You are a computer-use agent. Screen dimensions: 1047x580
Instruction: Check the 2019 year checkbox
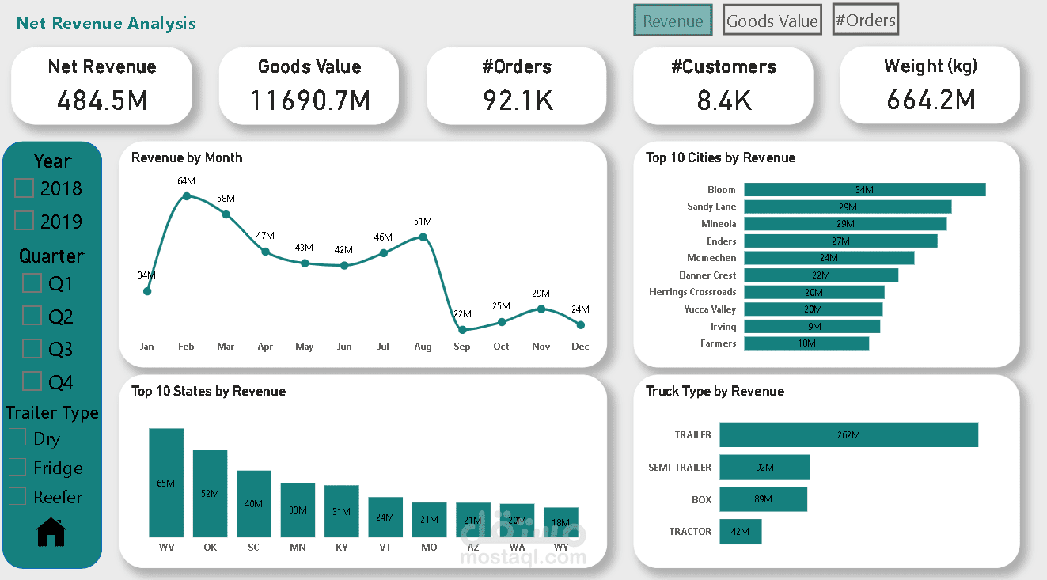pyautogui.click(x=22, y=221)
